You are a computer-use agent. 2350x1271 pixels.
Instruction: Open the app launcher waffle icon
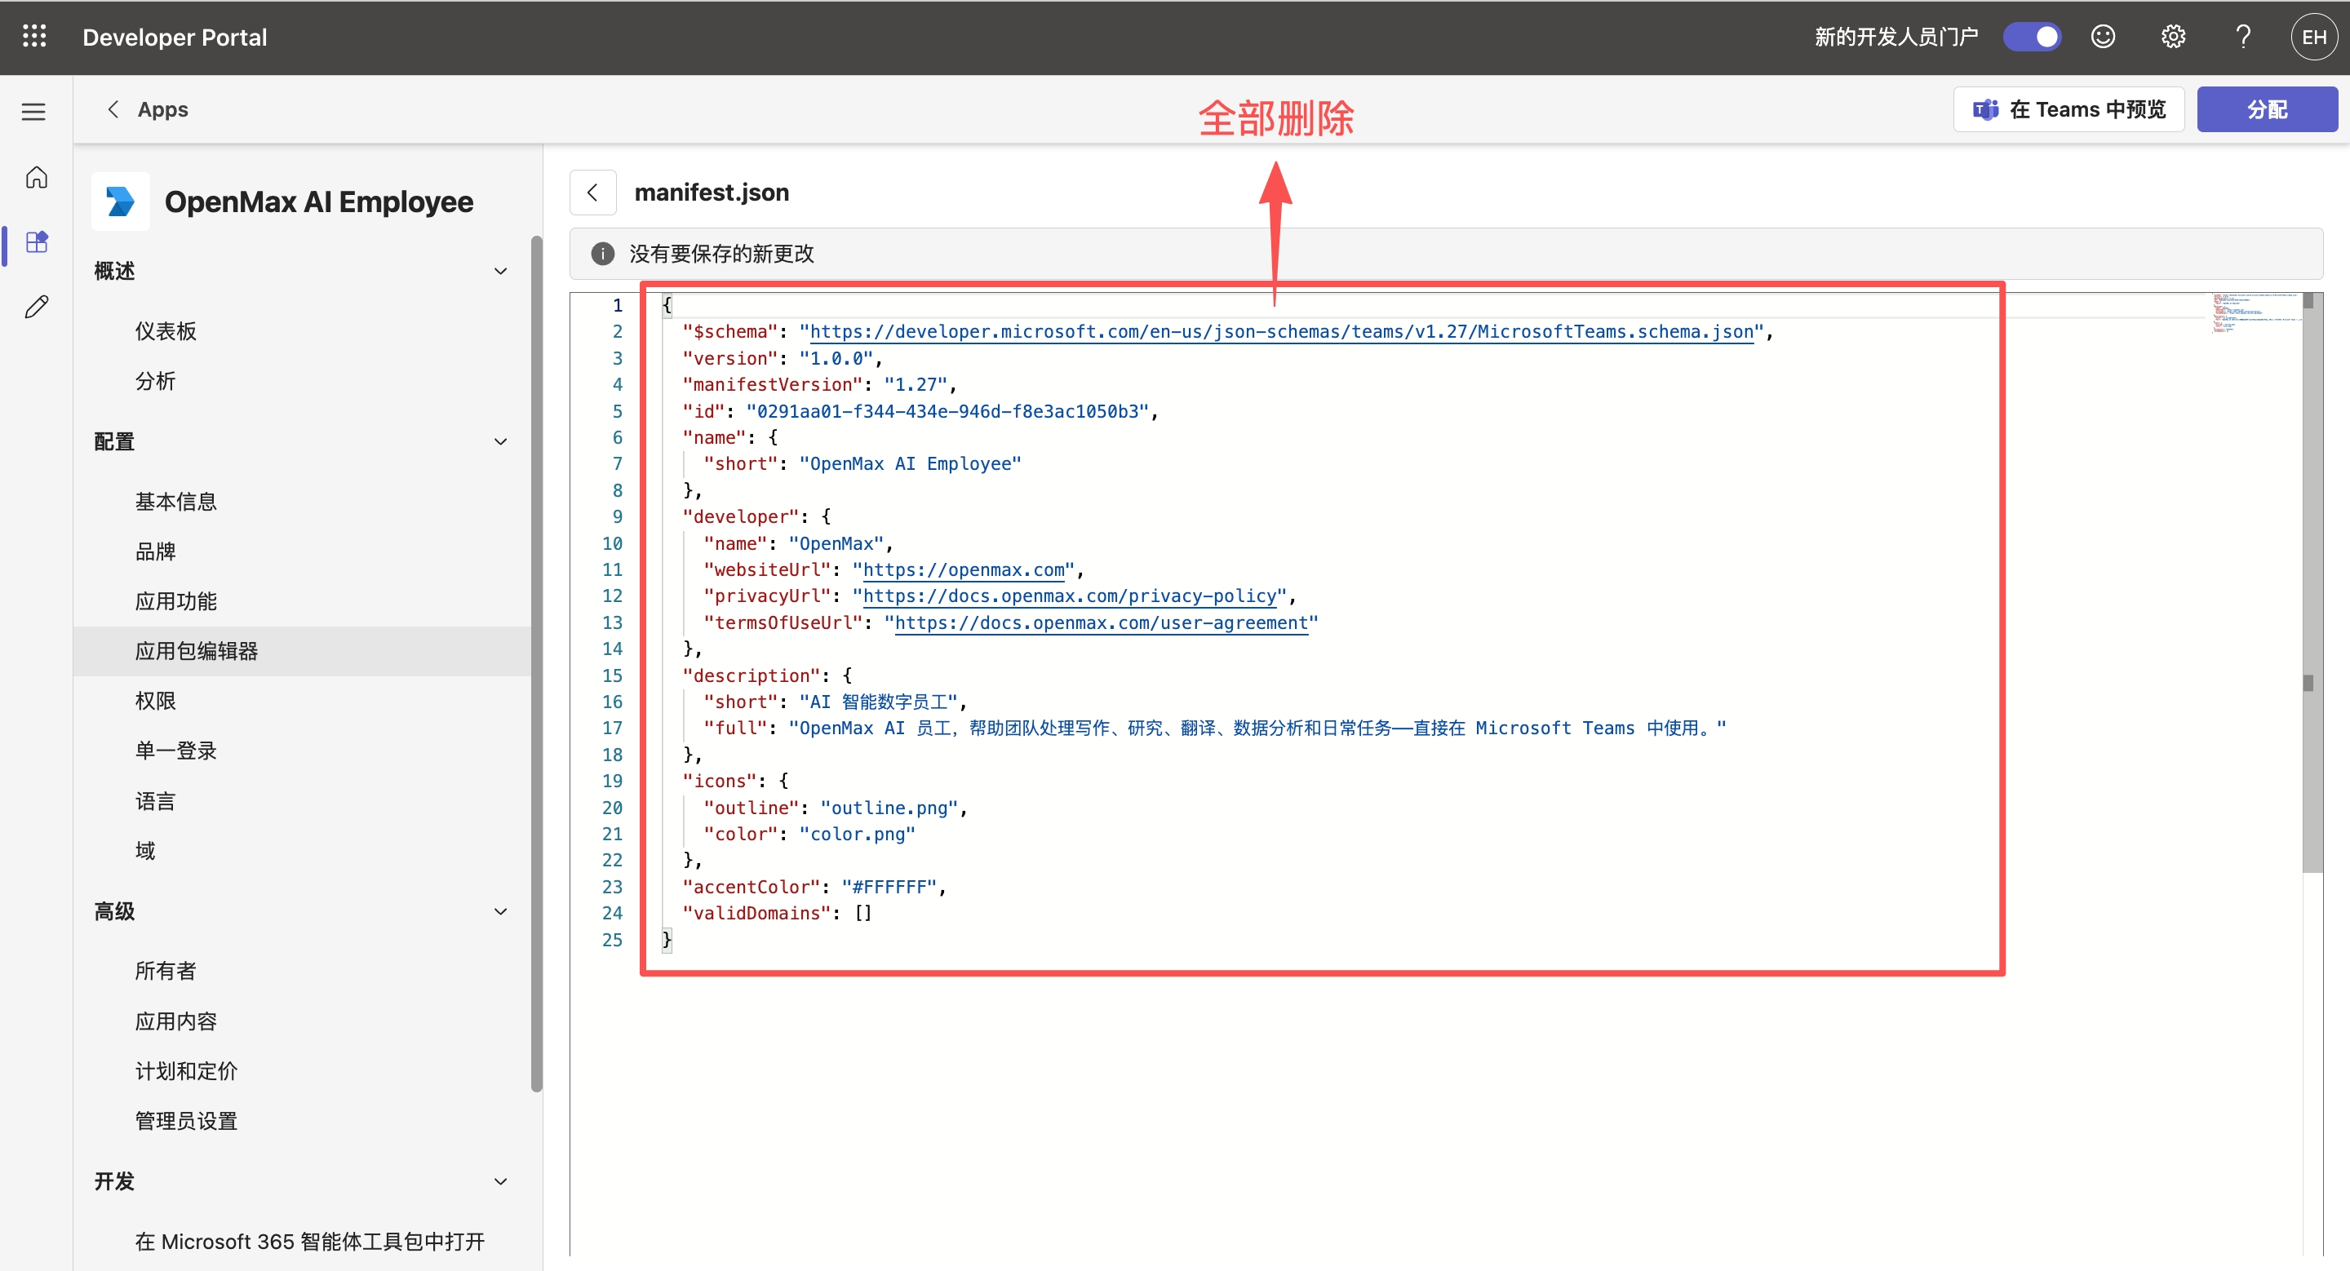point(34,37)
